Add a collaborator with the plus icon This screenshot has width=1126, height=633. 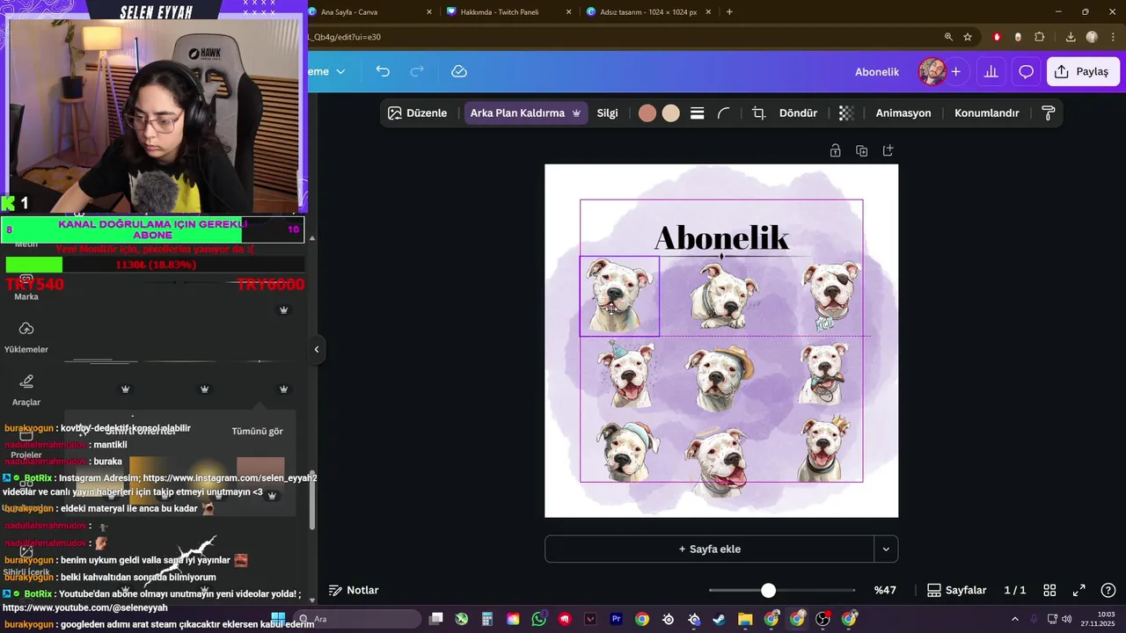[955, 71]
